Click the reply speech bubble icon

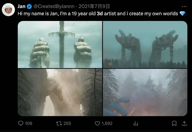pos(21,123)
